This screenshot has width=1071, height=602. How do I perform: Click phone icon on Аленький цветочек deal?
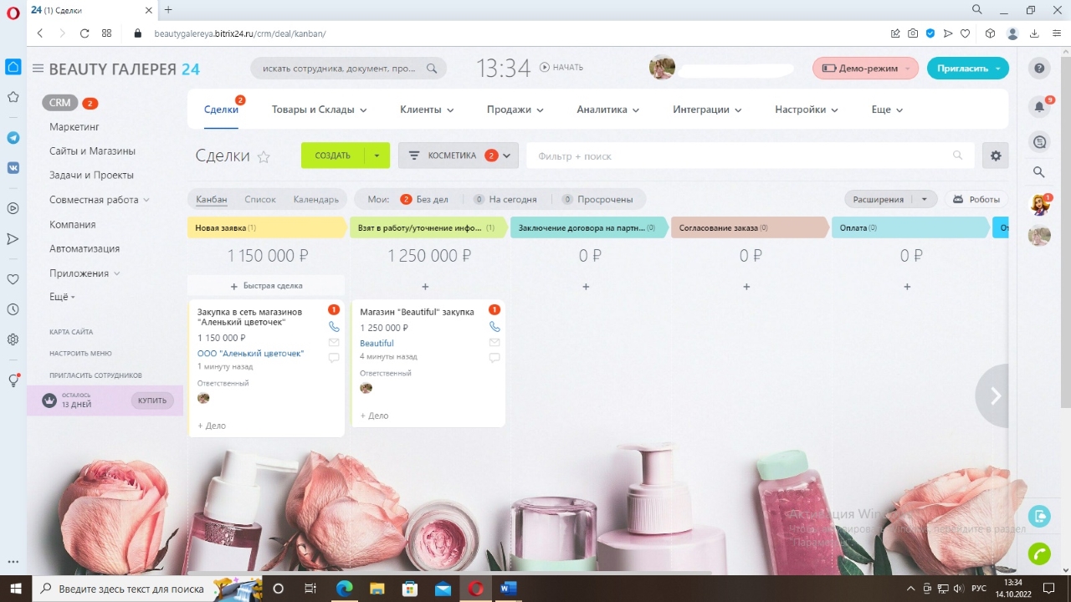coord(334,327)
